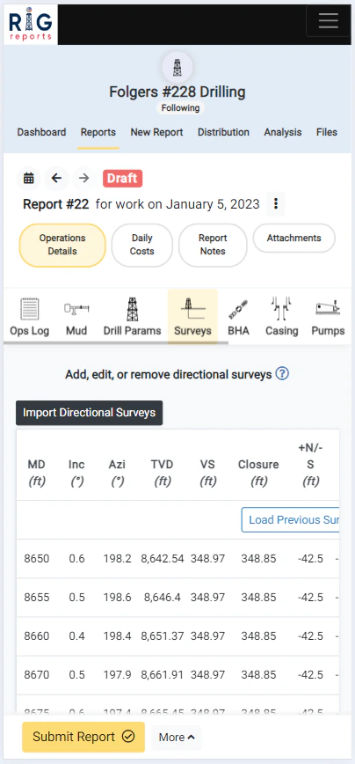The image size is (355, 764).
Task: Select the Attachments pill
Action: pyautogui.click(x=293, y=239)
